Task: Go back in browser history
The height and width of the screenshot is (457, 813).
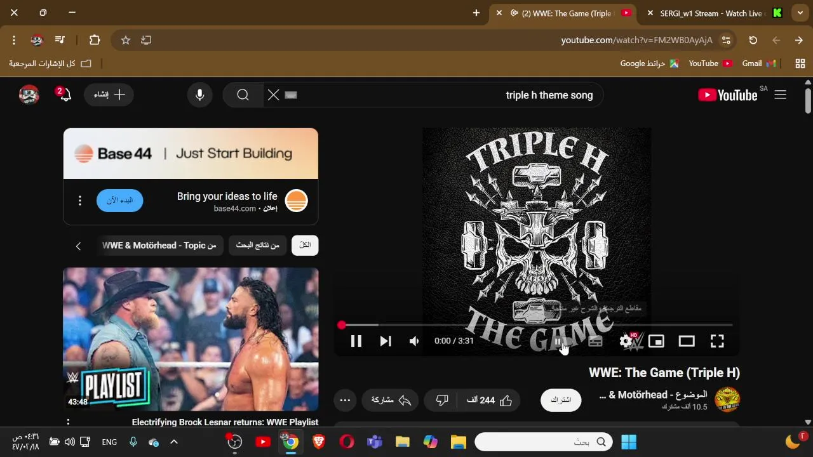Action: pos(776,40)
